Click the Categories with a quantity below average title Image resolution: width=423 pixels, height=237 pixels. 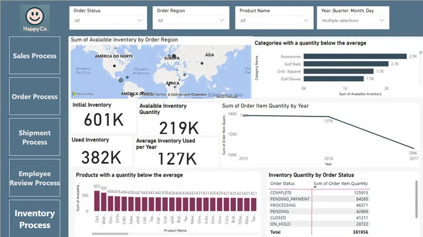click(x=310, y=43)
